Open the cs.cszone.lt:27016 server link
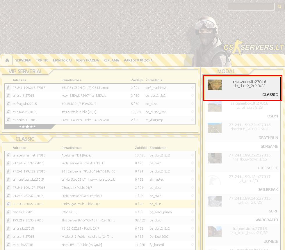The height and width of the screenshot is (250, 285). point(250,82)
